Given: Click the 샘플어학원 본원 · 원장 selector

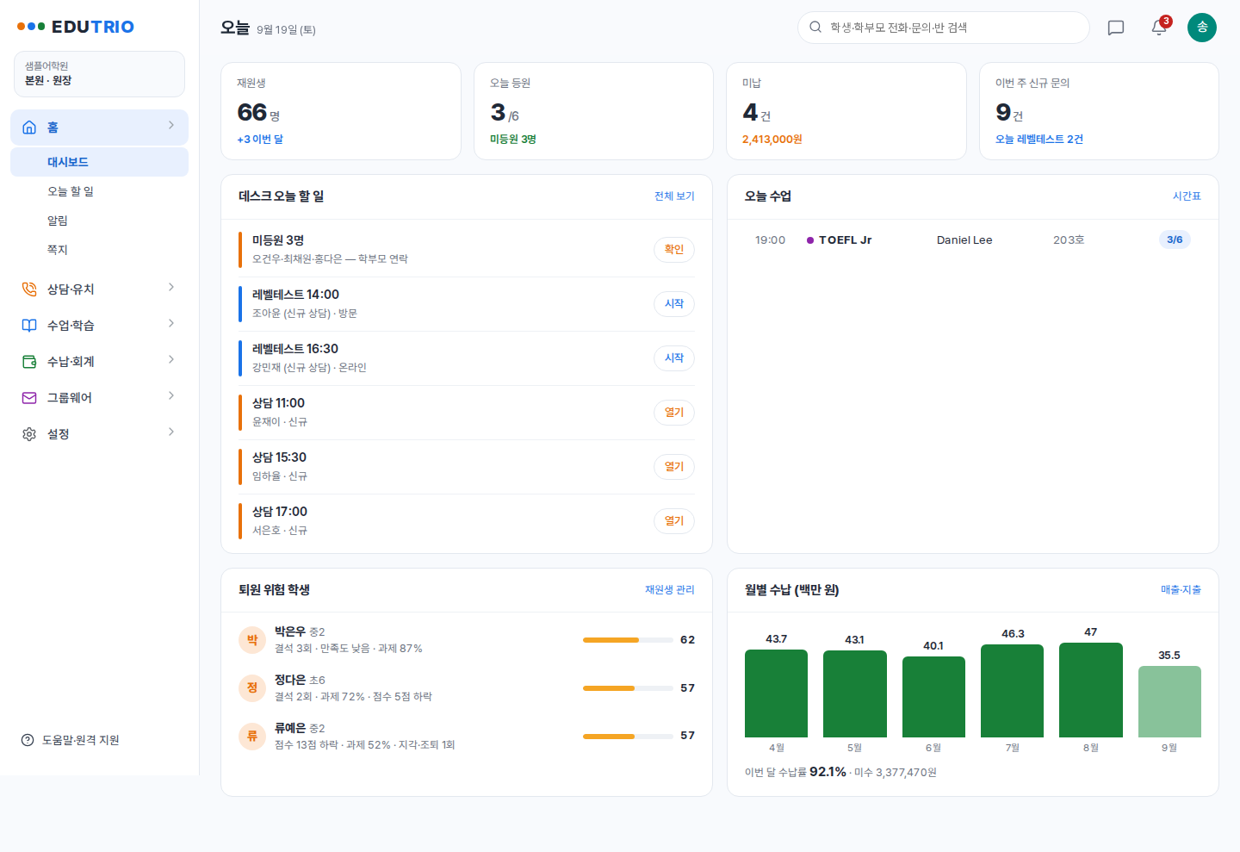Looking at the screenshot, I should coord(99,74).
